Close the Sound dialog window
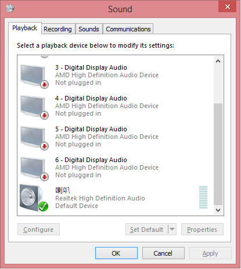 click(x=227, y=6)
